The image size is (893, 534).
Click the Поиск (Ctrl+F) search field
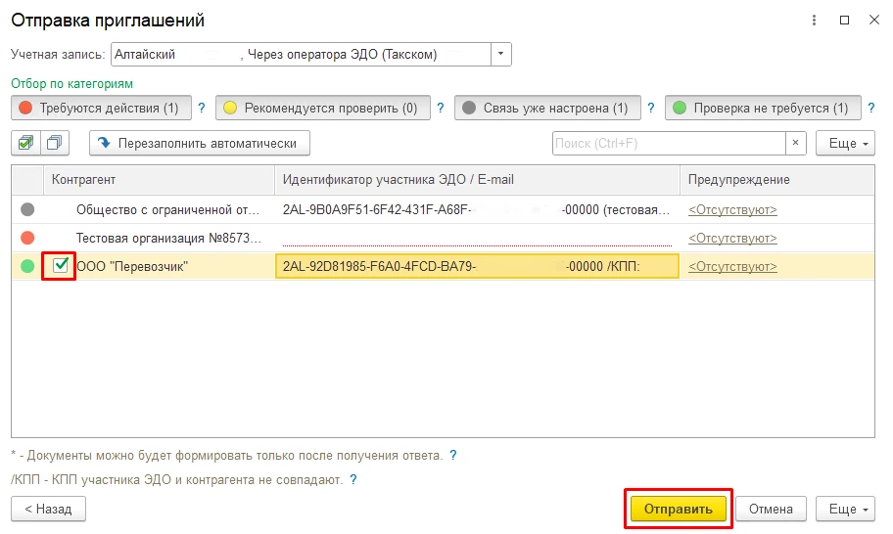click(669, 143)
